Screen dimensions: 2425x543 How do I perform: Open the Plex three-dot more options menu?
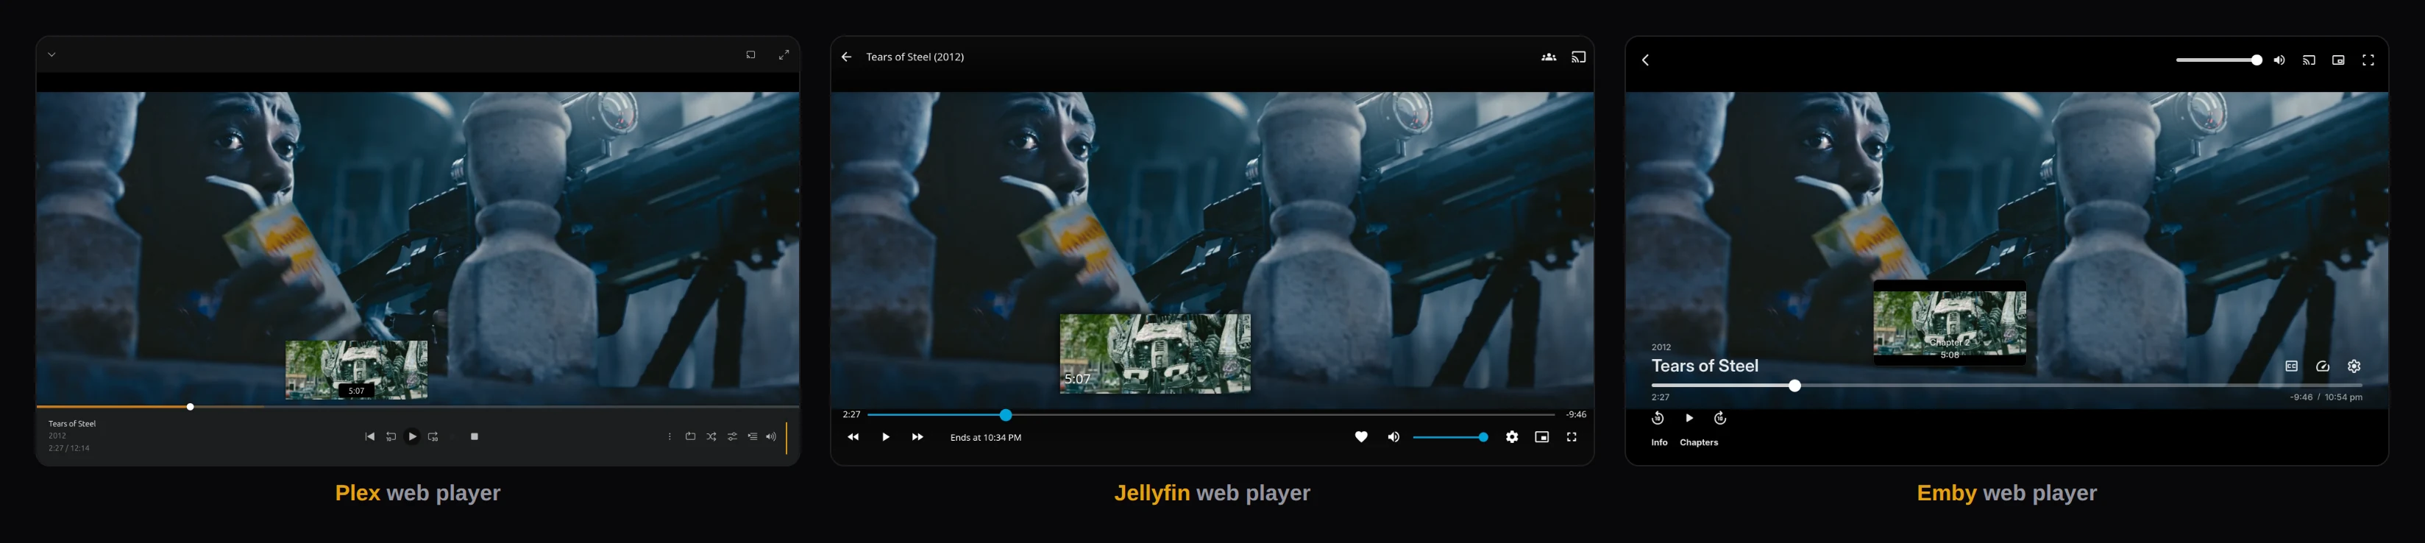(670, 436)
